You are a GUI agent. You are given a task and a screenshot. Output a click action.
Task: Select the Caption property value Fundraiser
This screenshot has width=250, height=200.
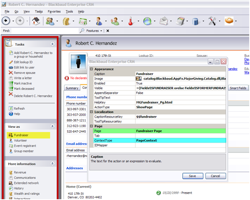coord(180,74)
